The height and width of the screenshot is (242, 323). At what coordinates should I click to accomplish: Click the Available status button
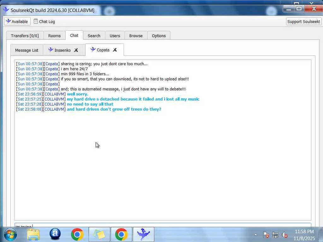pos(17,21)
